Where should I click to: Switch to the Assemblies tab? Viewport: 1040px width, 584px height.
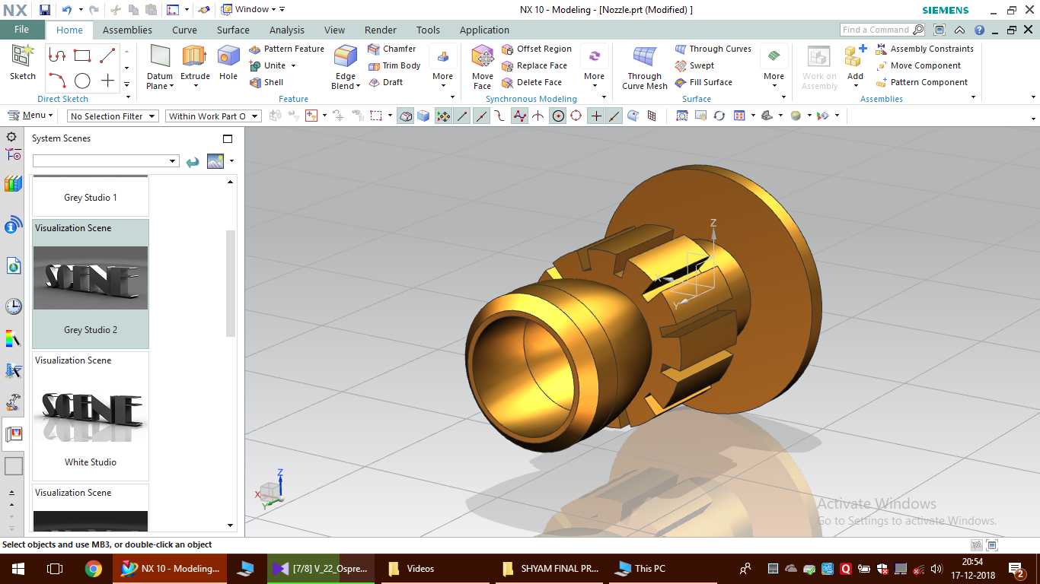click(x=127, y=30)
